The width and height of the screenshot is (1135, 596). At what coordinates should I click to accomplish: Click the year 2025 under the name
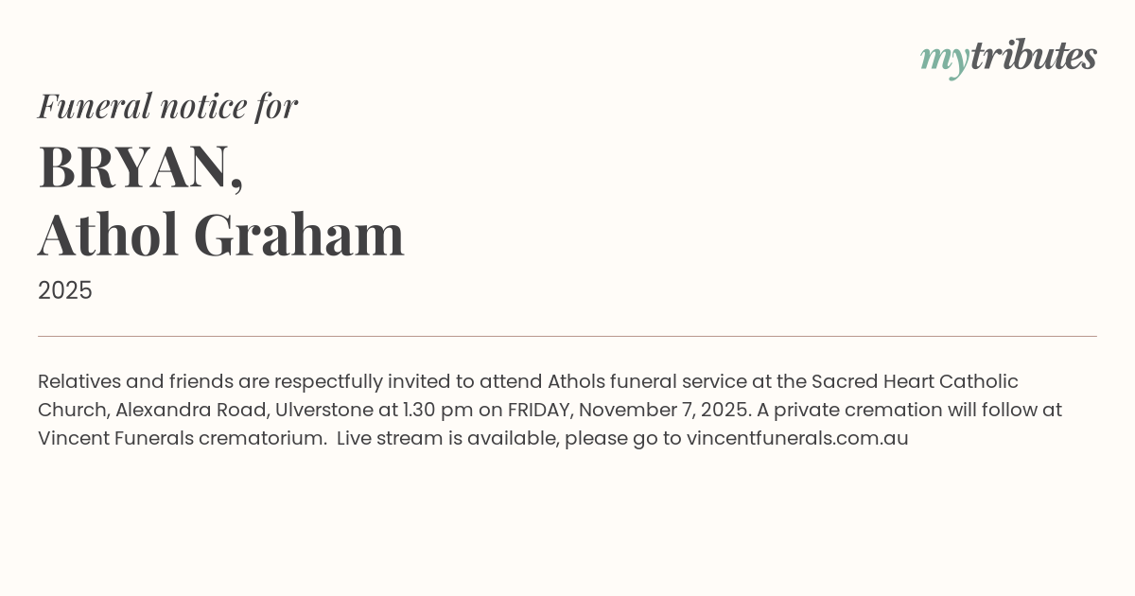tap(65, 290)
